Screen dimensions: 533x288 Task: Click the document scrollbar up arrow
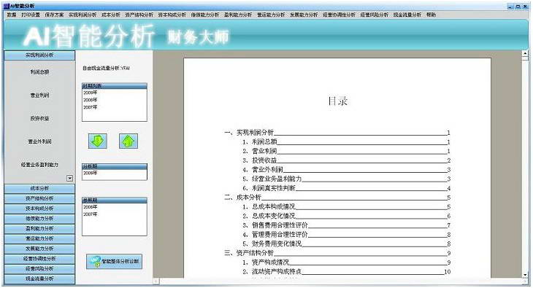point(525,53)
